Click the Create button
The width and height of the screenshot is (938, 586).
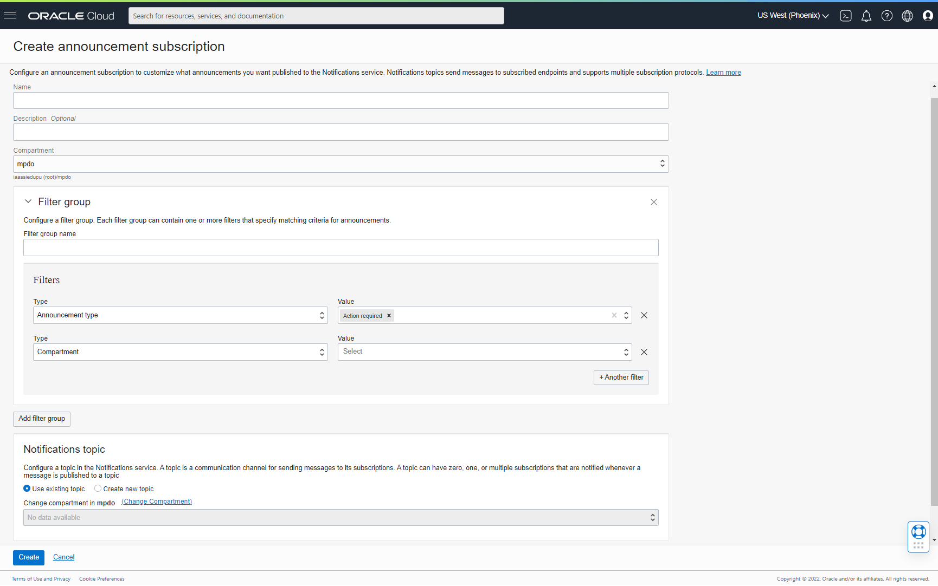[28, 557]
